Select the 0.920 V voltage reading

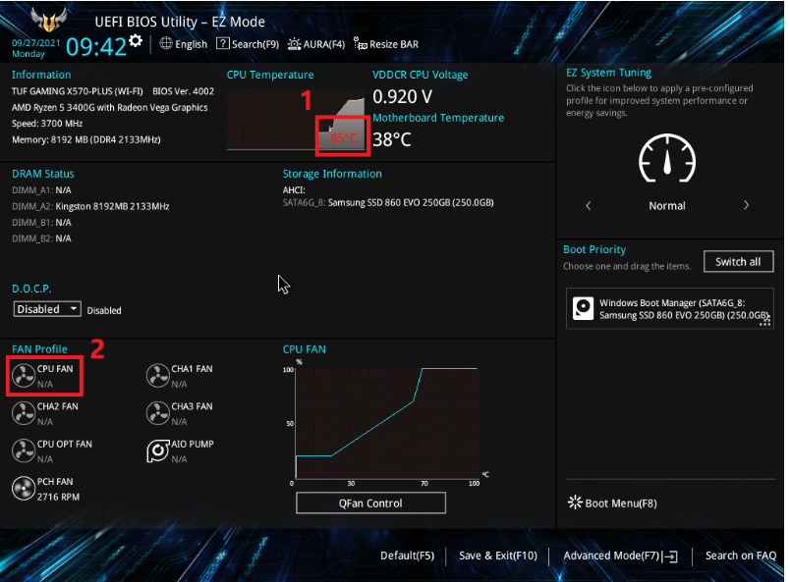pos(402,96)
